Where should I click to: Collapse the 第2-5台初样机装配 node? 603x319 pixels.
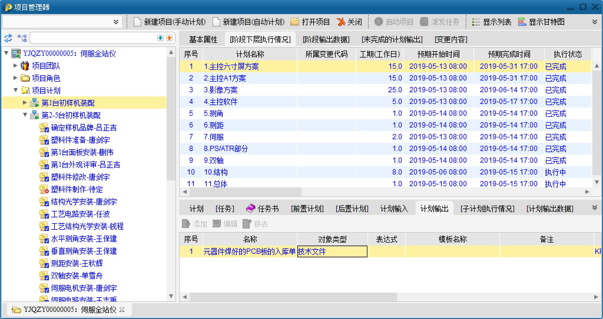click(25, 115)
